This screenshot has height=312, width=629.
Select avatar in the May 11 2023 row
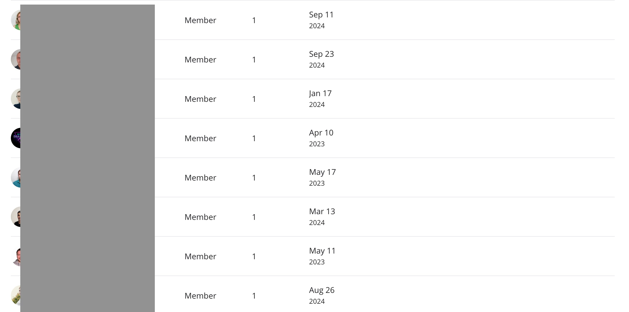(16, 256)
